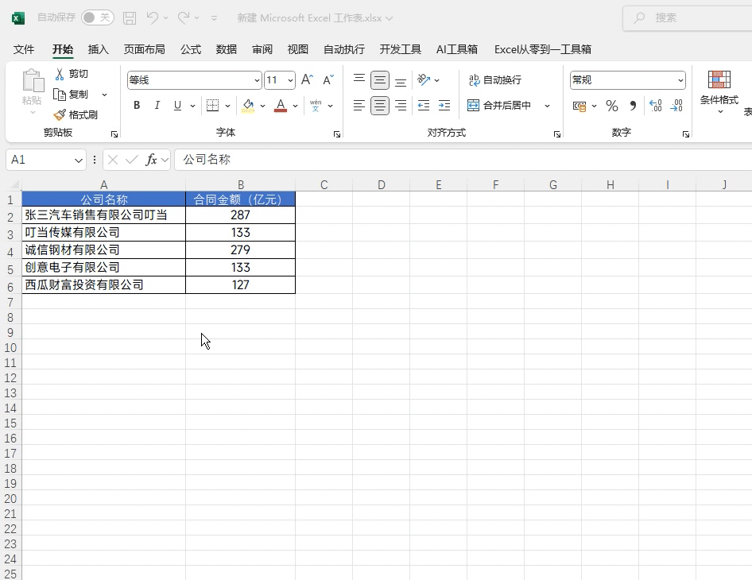Click the Format Painter (格式刷) brush icon

click(60, 115)
